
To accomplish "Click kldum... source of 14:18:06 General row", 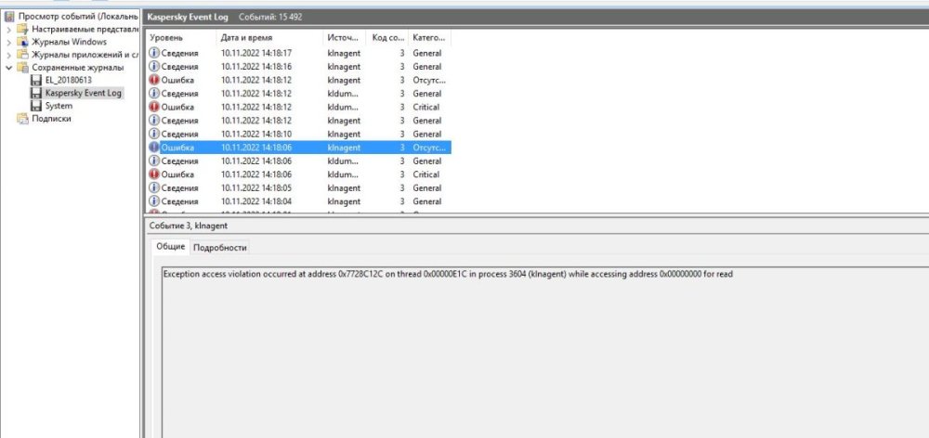I will click(x=344, y=161).
